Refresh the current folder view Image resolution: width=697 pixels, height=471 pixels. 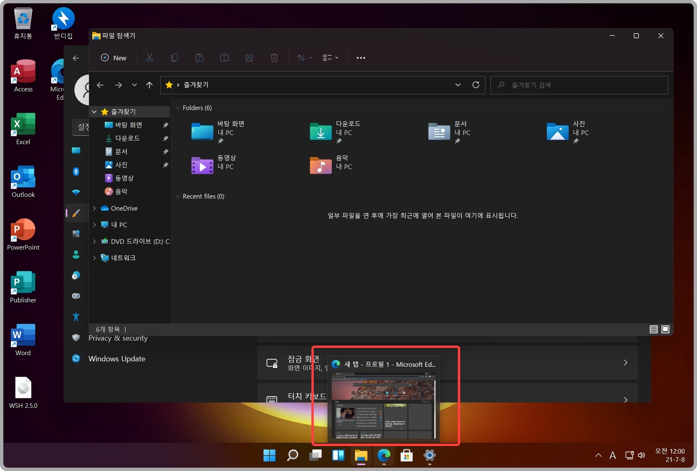tap(476, 85)
